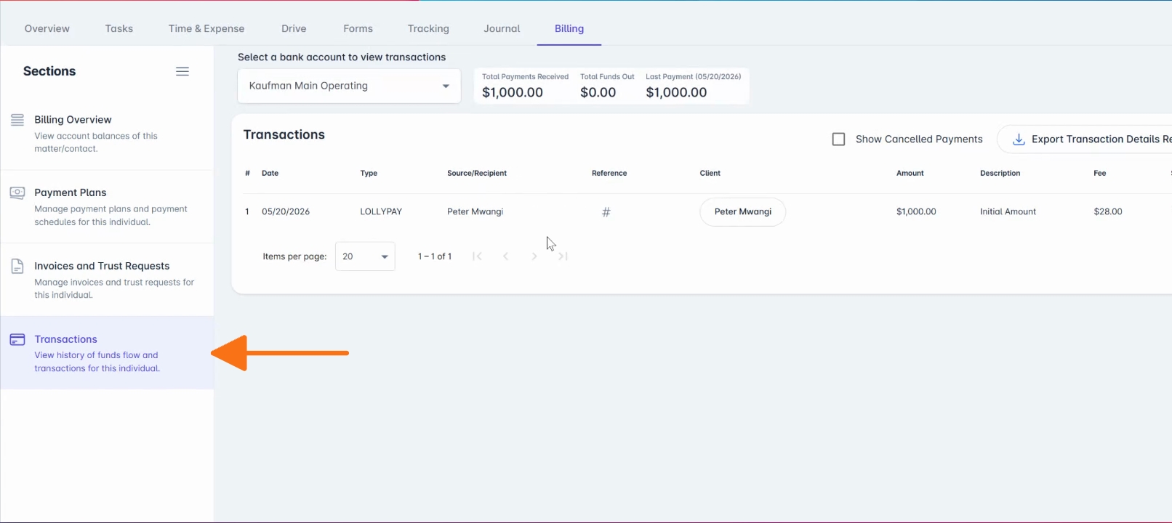
Task: Open the Items per page dropdown
Action: coord(365,256)
